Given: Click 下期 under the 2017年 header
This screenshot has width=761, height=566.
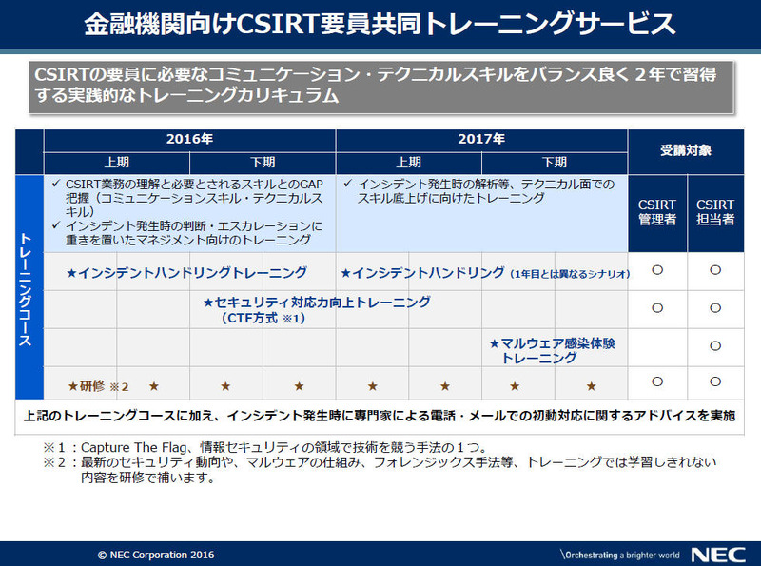Looking at the screenshot, I should tap(555, 162).
